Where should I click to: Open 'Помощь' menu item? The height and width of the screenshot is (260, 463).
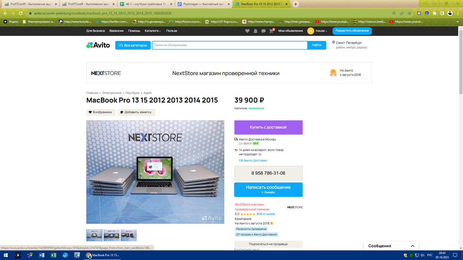[x=134, y=31]
